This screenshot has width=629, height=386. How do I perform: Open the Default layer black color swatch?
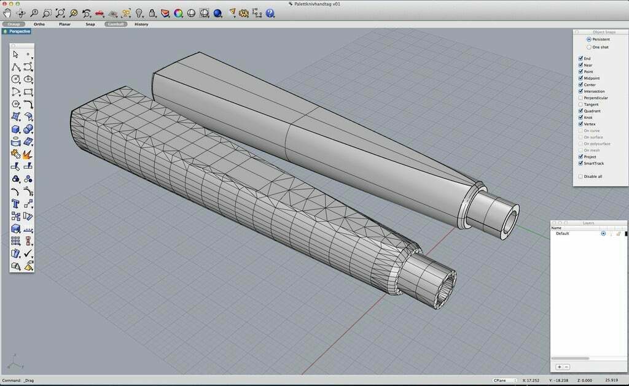pyautogui.click(x=626, y=233)
